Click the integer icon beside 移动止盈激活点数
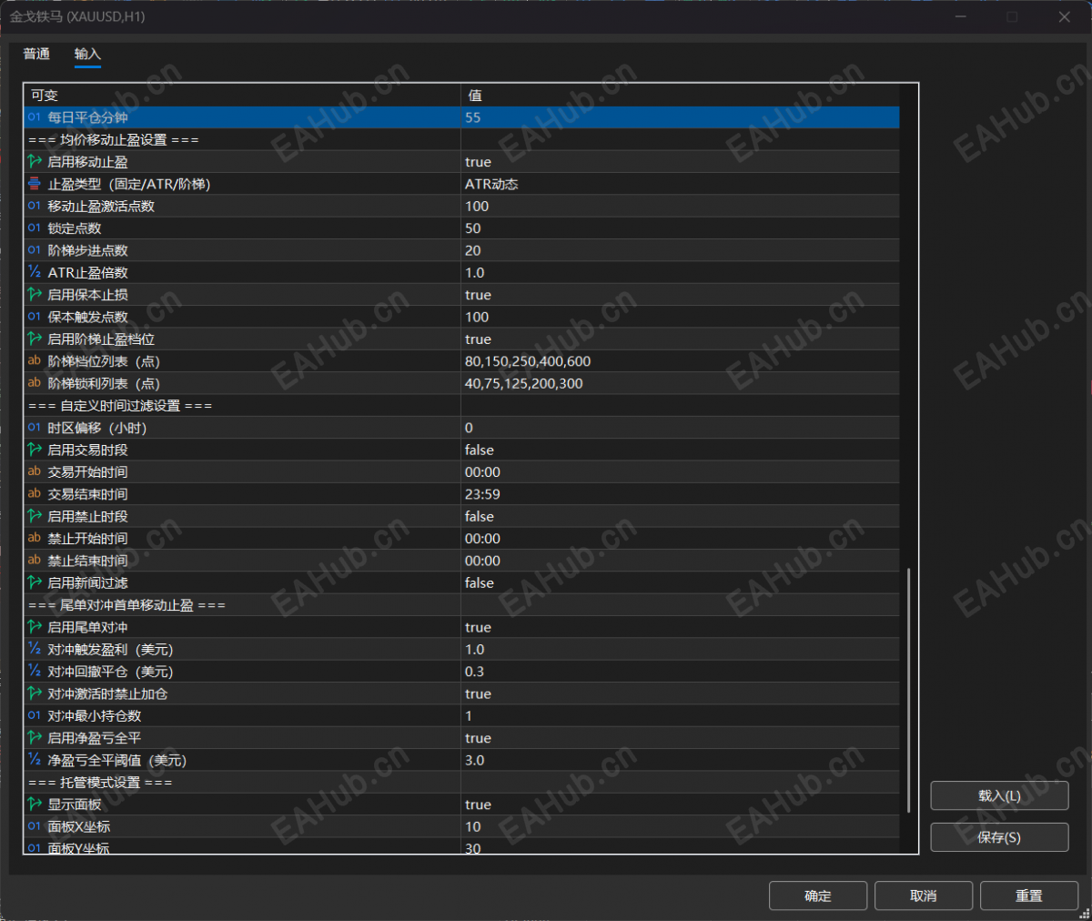1092x921 pixels. [35, 206]
